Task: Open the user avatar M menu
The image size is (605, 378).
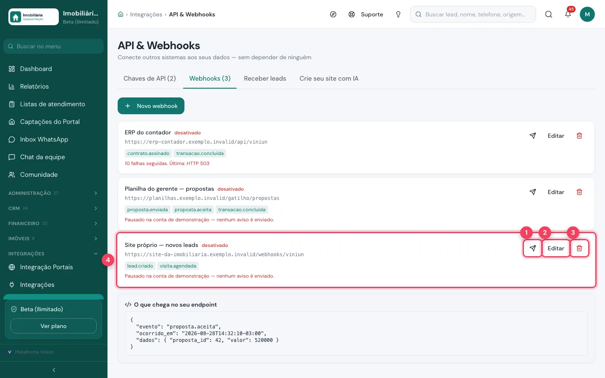Action: point(587,14)
